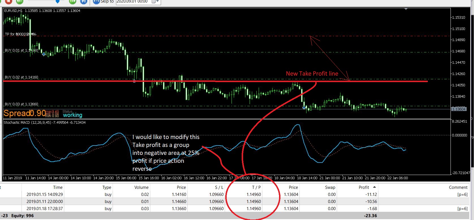Click open price 1.14160 cell
The image size is (474, 220).
tap(179, 195)
